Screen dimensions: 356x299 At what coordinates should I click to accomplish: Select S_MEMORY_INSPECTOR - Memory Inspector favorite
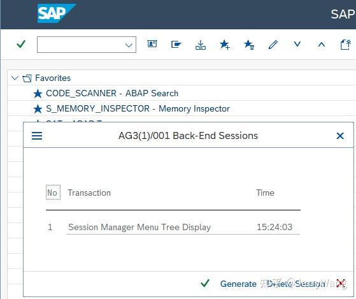pyautogui.click(x=138, y=108)
